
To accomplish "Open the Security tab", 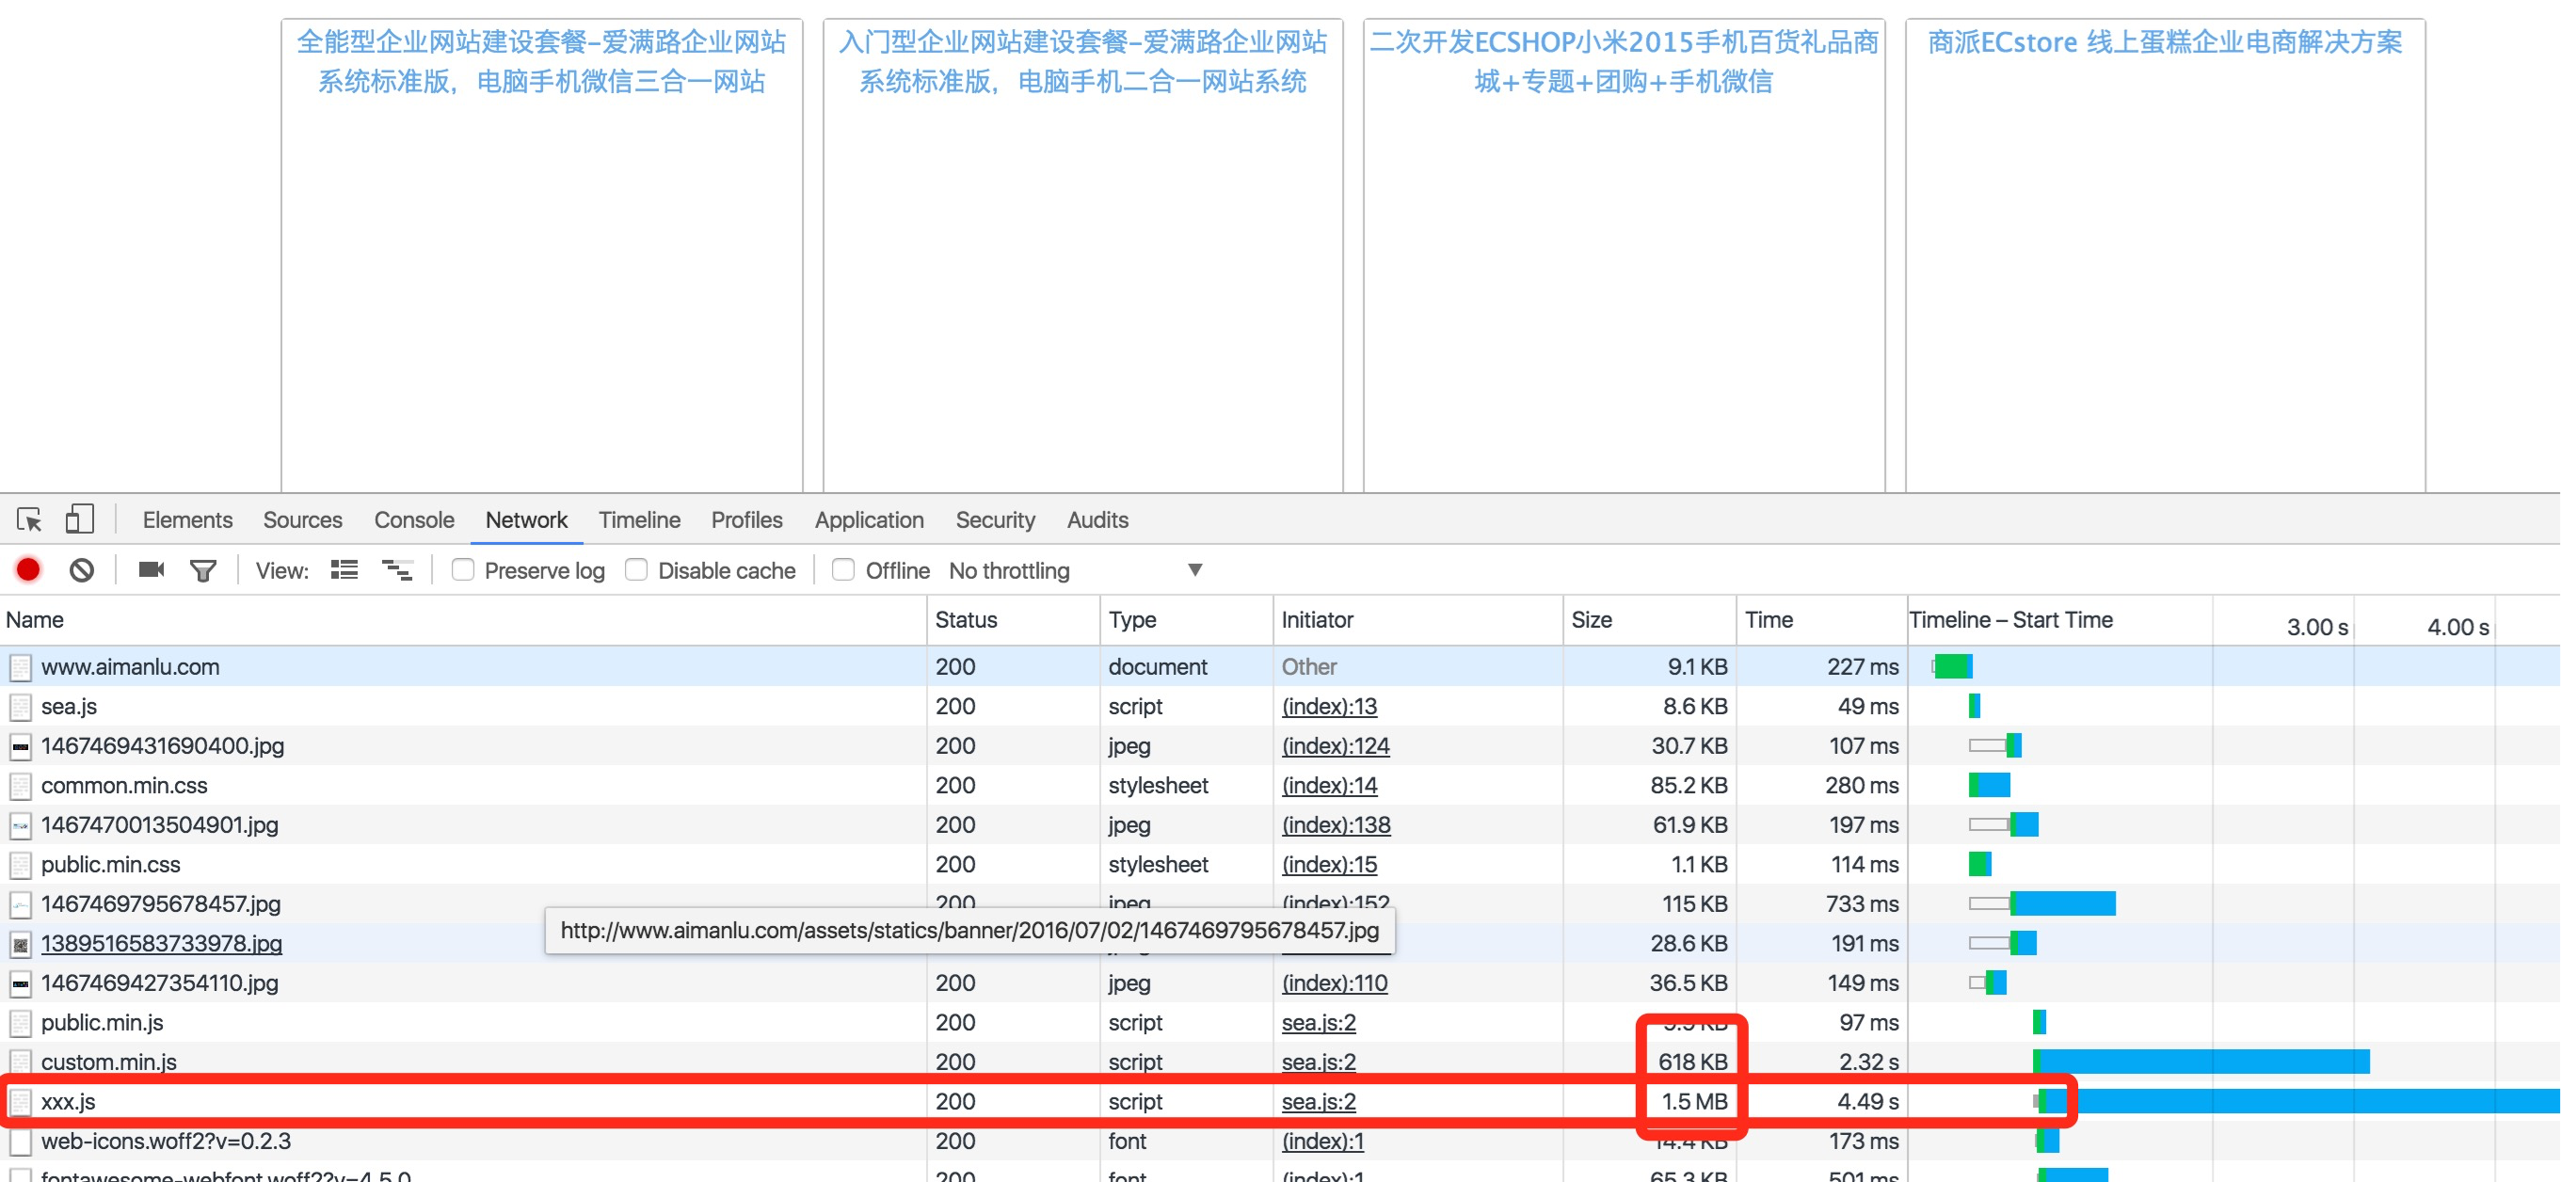I will [994, 519].
